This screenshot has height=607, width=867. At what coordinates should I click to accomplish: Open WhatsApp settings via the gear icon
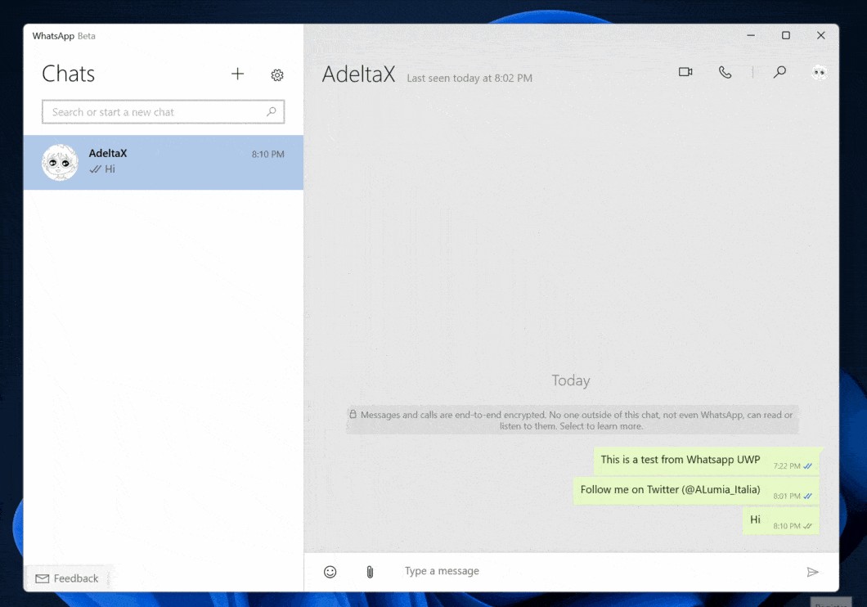[277, 74]
